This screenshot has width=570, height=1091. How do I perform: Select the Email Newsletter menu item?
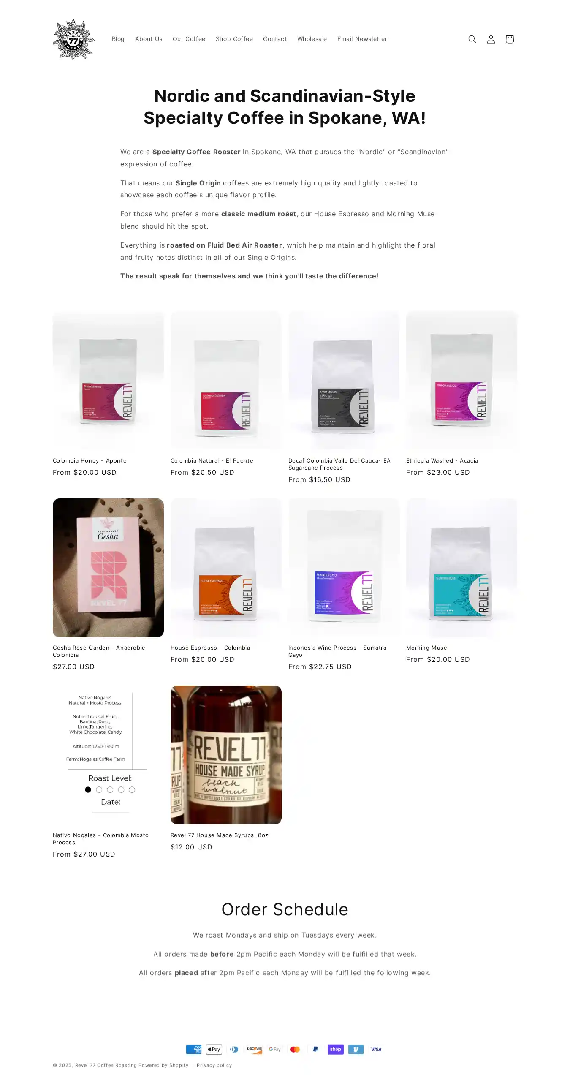pos(362,39)
